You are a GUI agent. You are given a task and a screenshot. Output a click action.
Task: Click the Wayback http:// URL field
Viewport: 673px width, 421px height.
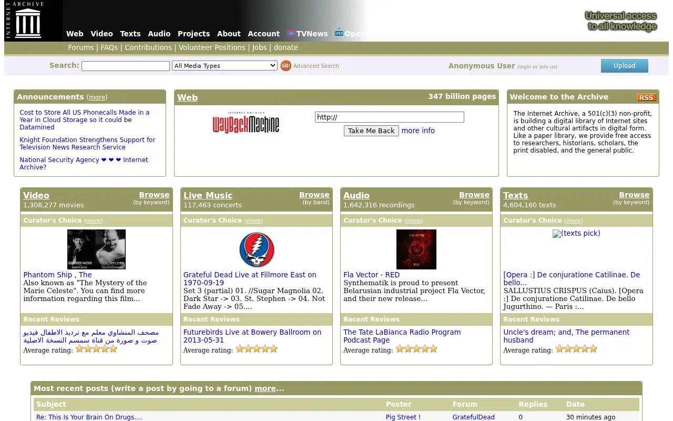[390, 117]
